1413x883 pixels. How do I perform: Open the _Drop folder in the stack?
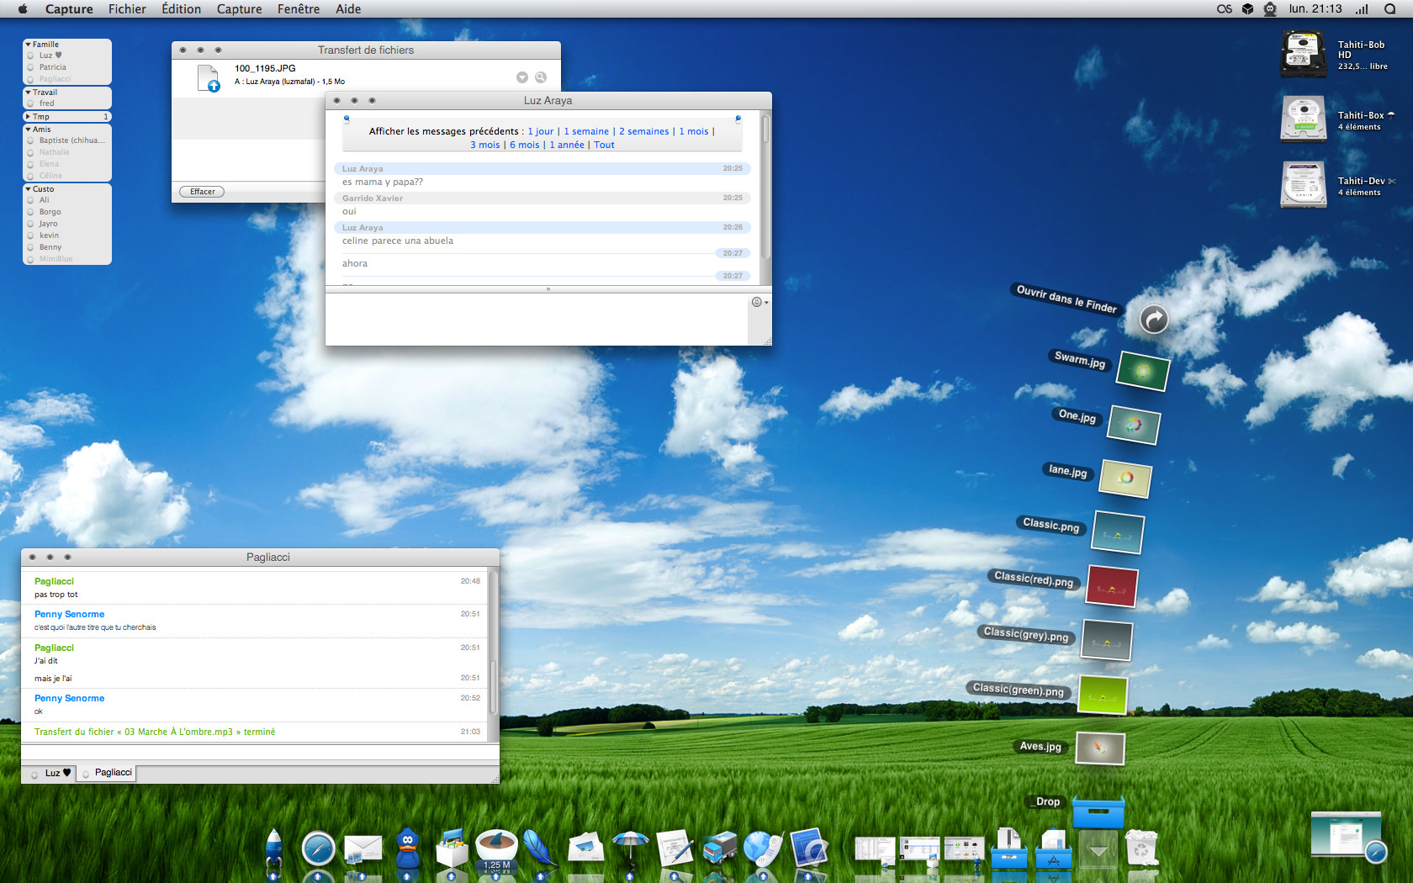click(x=1098, y=812)
